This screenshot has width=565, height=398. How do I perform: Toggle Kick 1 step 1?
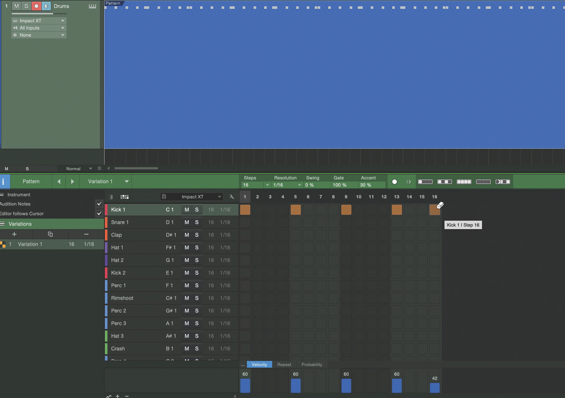(245, 210)
